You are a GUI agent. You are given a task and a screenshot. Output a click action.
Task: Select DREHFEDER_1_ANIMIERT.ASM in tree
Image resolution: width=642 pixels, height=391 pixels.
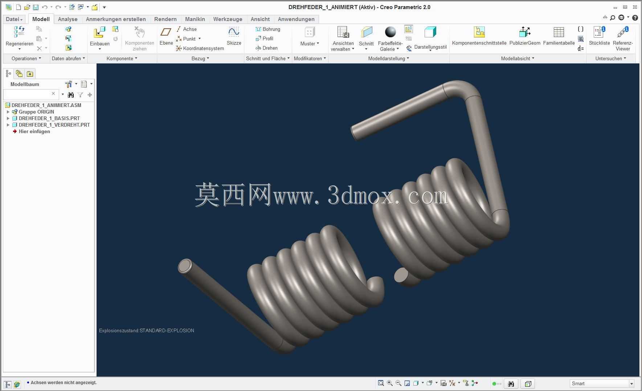[43, 105]
